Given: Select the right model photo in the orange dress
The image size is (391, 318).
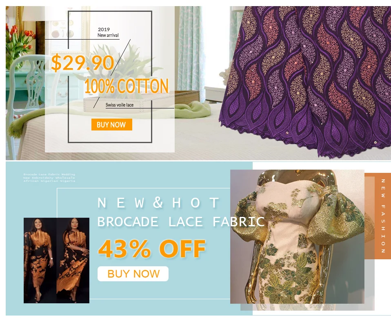Looking at the screenshot, I should pyautogui.click(x=73, y=260).
